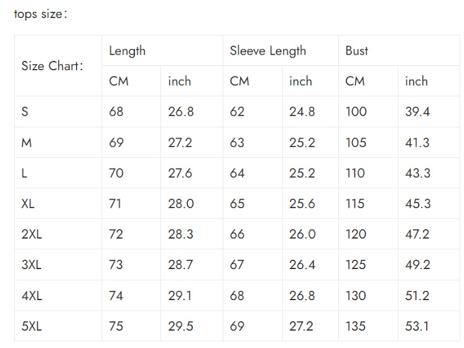
Task: Click the bust value 39.4 inch
Action: [417, 112]
